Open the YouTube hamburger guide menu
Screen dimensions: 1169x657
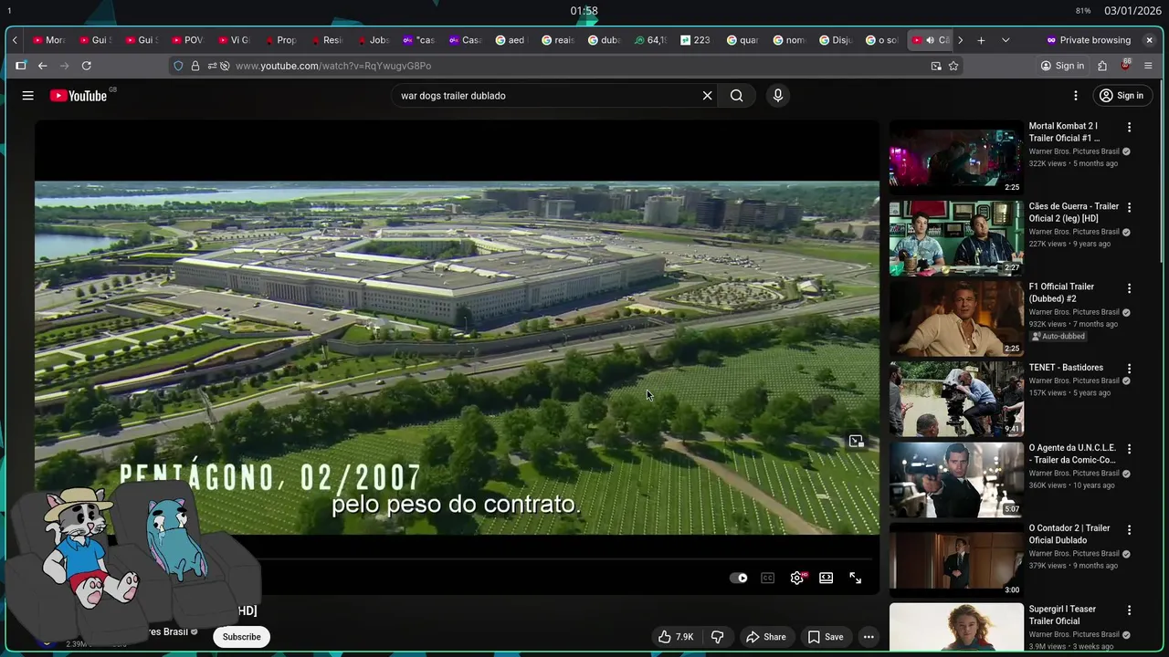(x=28, y=96)
